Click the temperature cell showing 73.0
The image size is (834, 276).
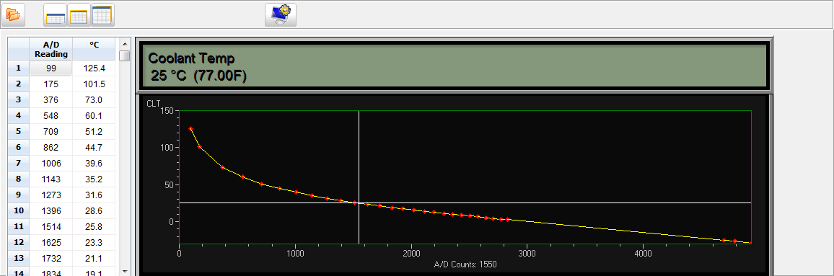coord(94,99)
